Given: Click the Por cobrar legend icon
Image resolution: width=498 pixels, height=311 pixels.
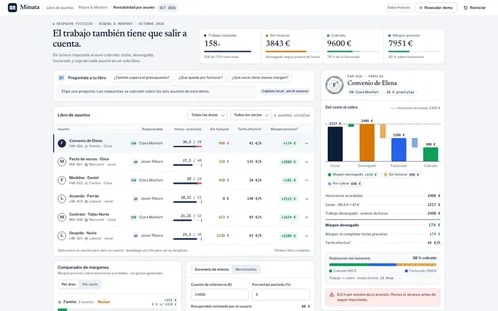Looking at the screenshot, I should [x=329, y=183].
